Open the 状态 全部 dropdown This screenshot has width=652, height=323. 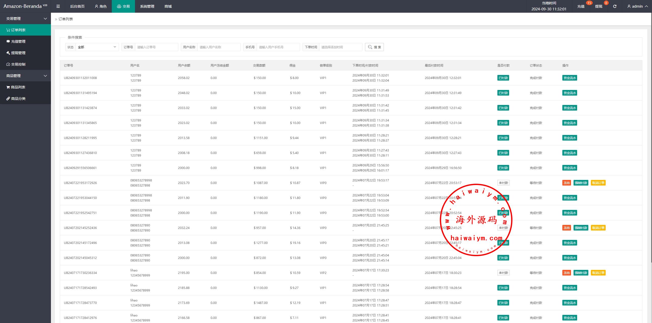tap(97, 47)
